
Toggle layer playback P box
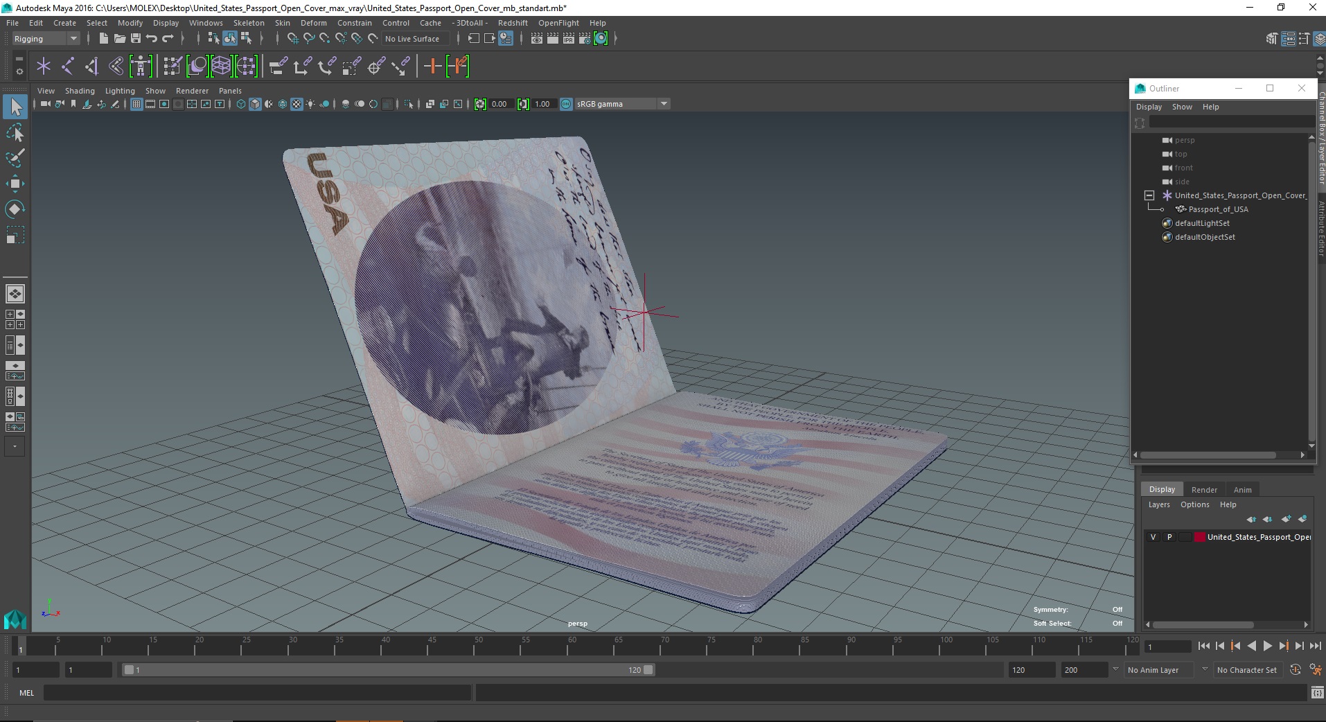tap(1169, 537)
